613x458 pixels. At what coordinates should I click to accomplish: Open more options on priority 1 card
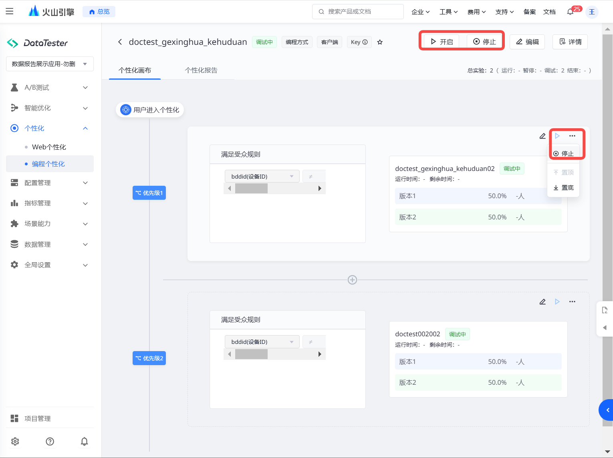point(572,136)
